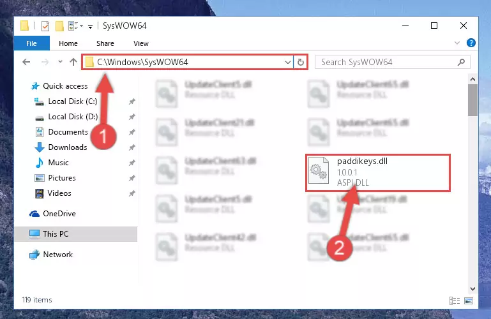Click the pin icon next to Pictures

(132, 178)
